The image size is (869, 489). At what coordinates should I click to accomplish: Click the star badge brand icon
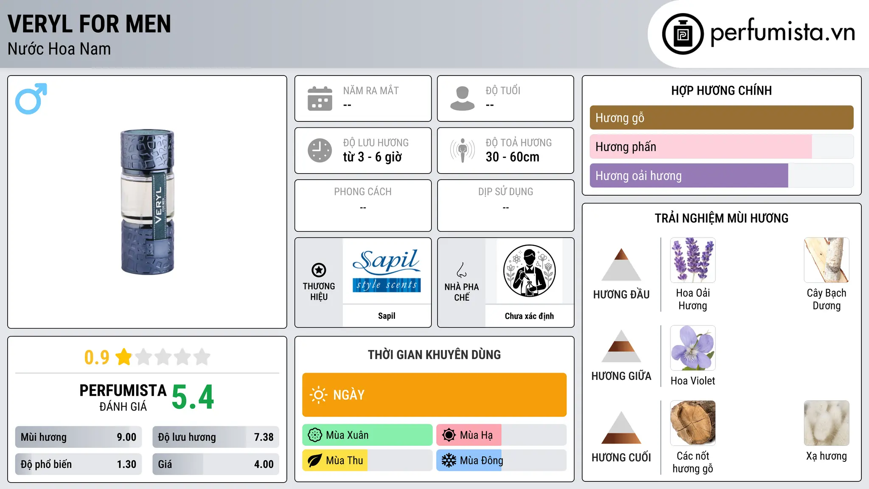click(319, 270)
